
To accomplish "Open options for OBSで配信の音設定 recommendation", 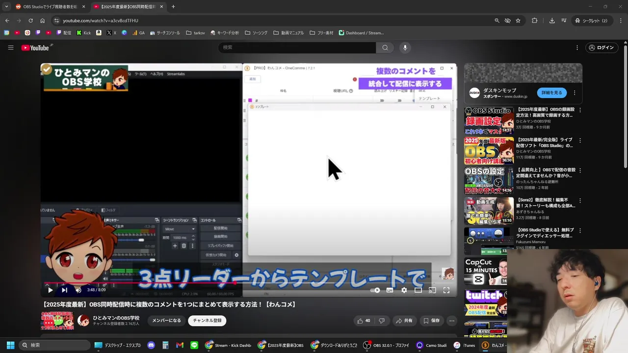I will pos(580,170).
